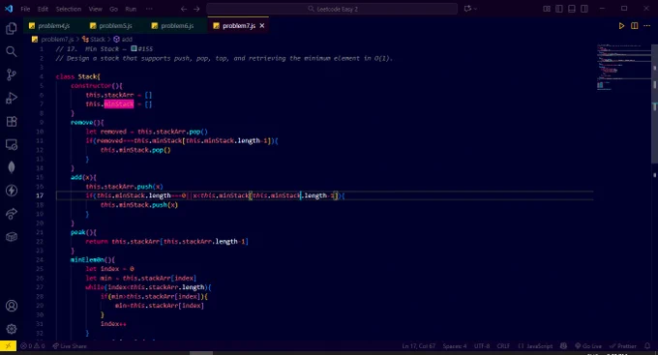Click Ln 17, Col 67 cursor position
This screenshot has height=355, width=658.
[x=418, y=346]
